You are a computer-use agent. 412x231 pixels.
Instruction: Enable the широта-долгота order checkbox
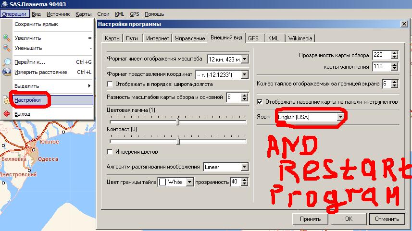point(110,85)
